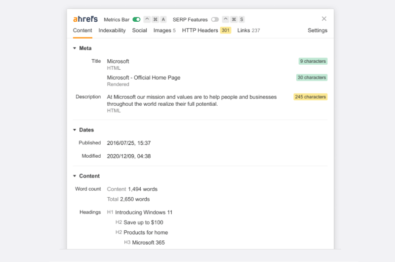Click H1 heading Introducing Windows 11

coord(144,213)
